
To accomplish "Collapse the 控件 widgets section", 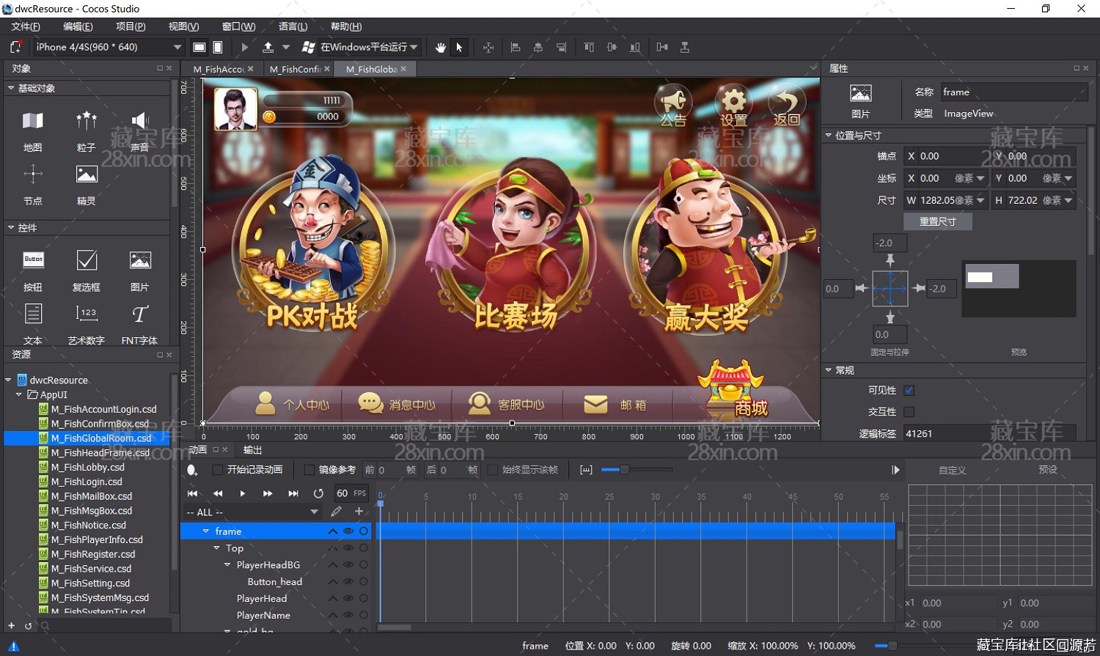I will [11, 228].
